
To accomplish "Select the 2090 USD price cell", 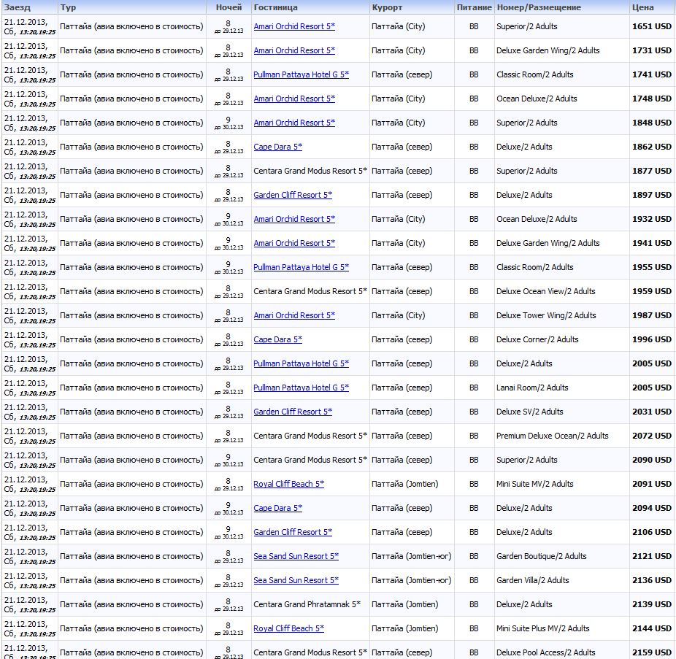I will tap(651, 460).
